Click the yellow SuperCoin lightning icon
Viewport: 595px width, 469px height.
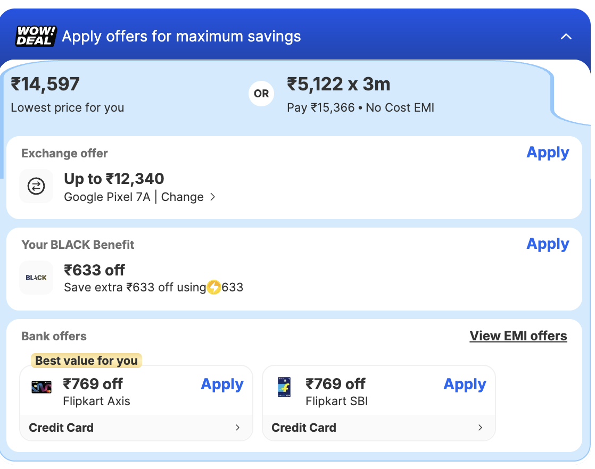pos(214,288)
